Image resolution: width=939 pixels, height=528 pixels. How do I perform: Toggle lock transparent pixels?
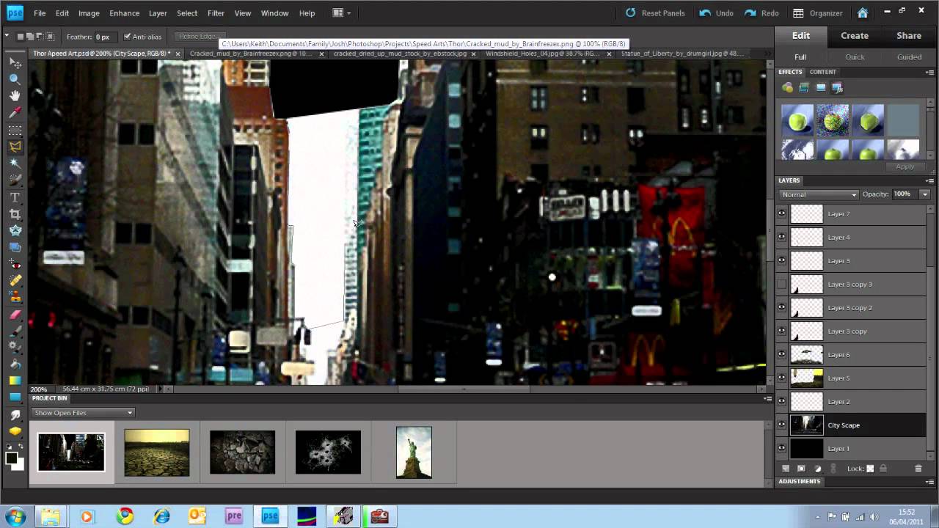point(870,468)
